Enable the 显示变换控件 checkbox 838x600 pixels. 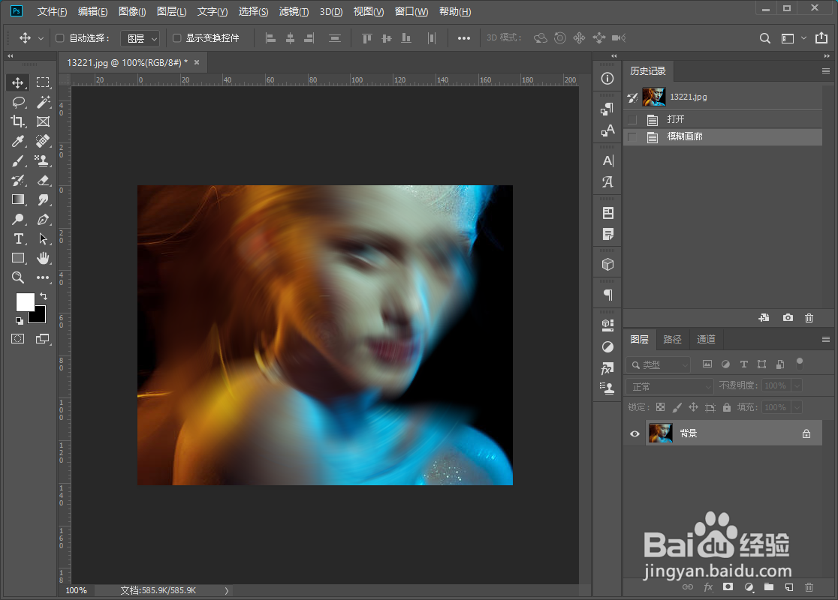(x=177, y=38)
